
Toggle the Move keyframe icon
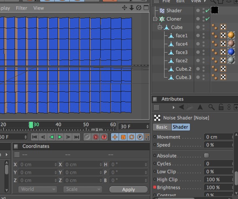click(115, 137)
